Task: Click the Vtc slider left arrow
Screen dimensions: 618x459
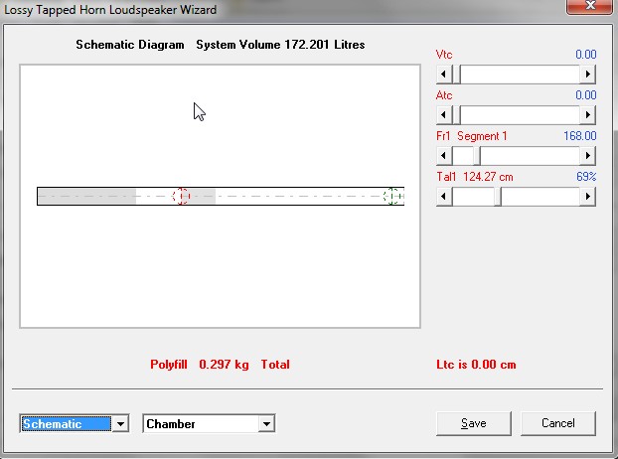Action: pyautogui.click(x=444, y=75)
